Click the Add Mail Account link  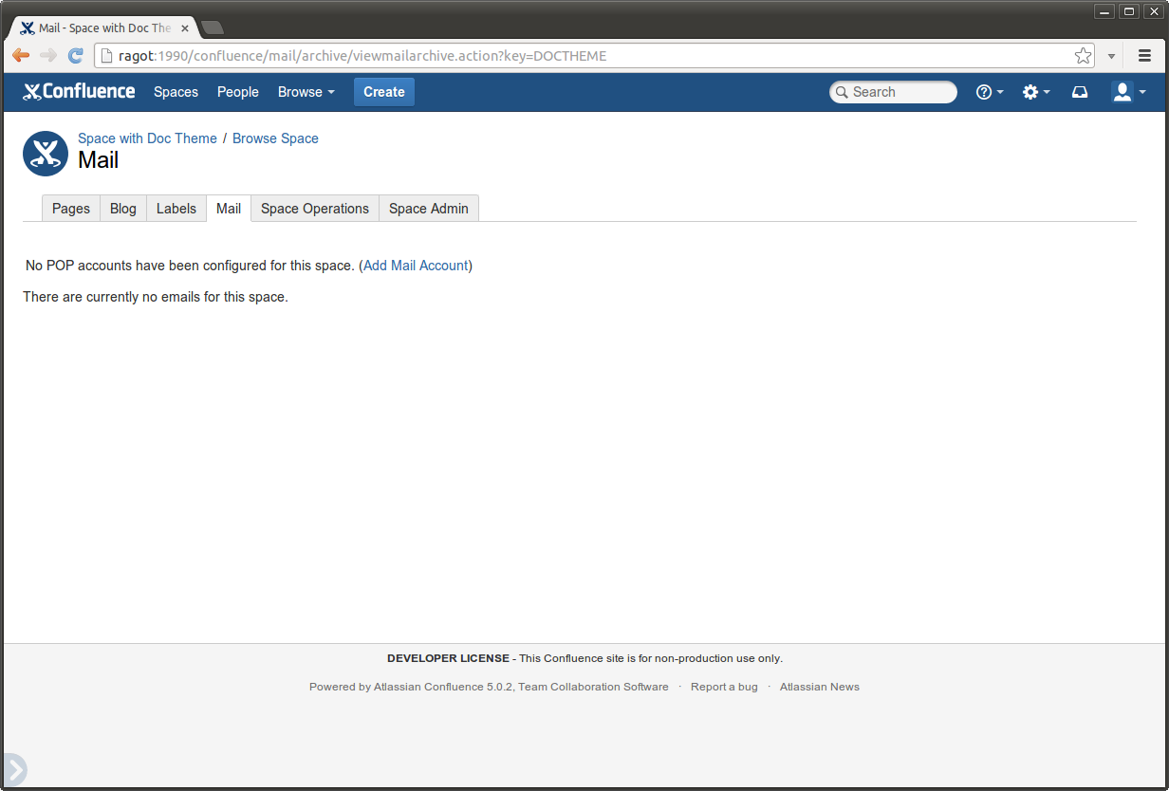(x=416, y=266)
